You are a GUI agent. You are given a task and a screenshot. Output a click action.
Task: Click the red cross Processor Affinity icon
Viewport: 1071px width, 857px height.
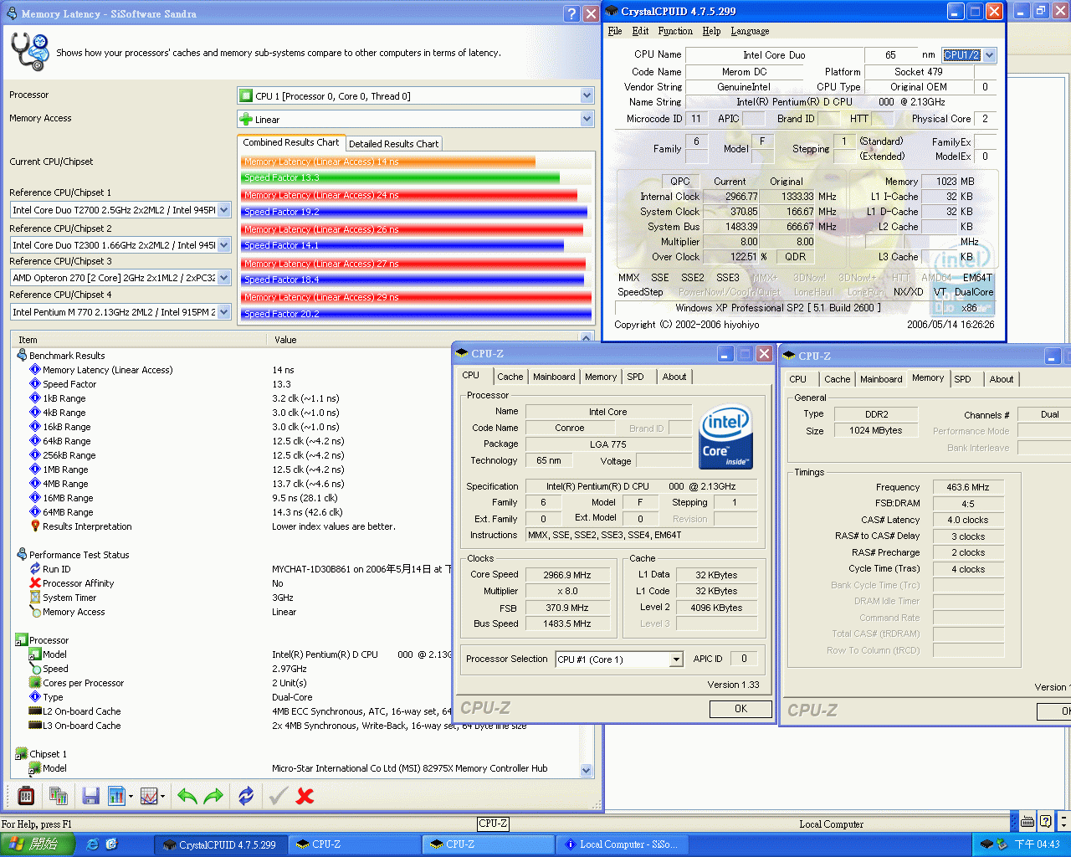pyautogui.click(x=35, y=582)
